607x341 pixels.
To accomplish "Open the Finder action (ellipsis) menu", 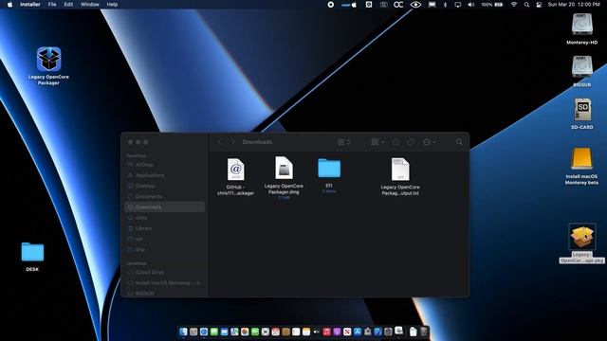I will [430, 142].
